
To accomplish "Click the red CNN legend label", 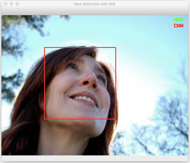I will 179,26.
